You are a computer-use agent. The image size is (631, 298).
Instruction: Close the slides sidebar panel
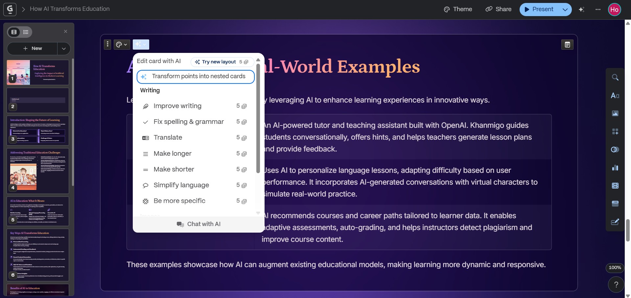[65, 32]
